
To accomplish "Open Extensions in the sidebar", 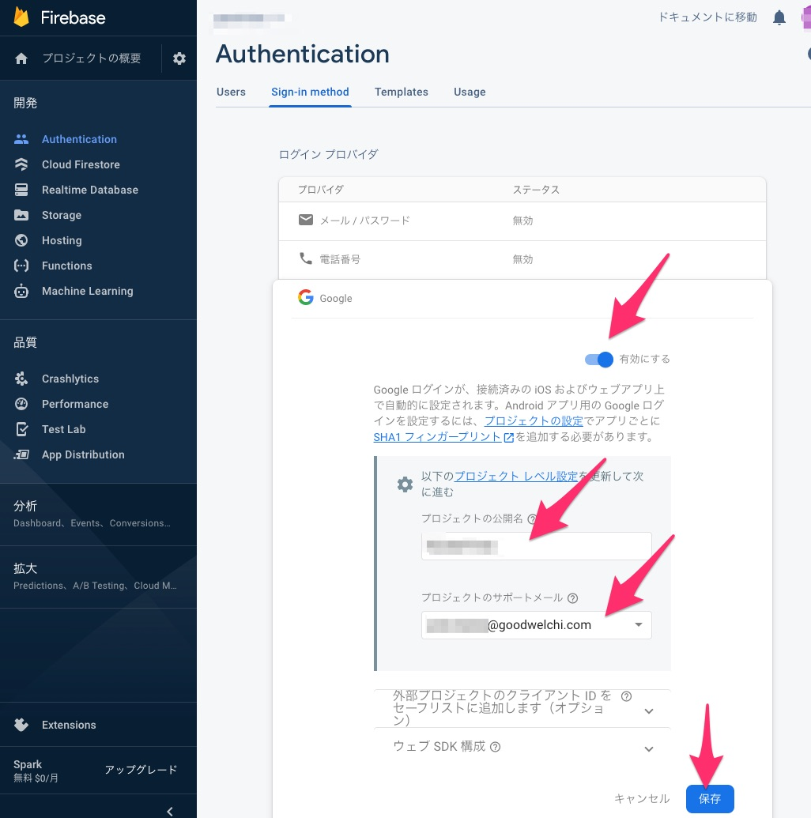I will click(x=69, y=725).
